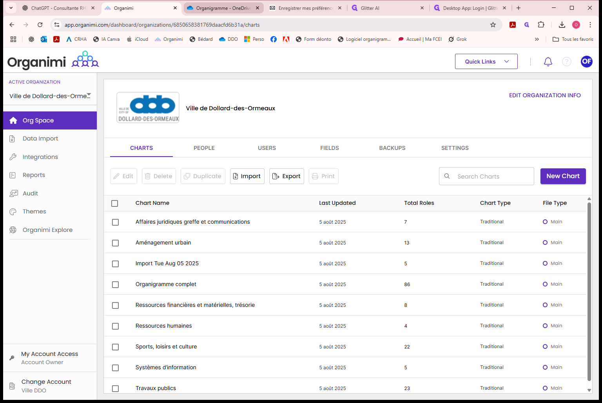Click the Organimi logo
The height and width of the screenshot is (403, 602).
pyautogui.click(x=53, y=61)
